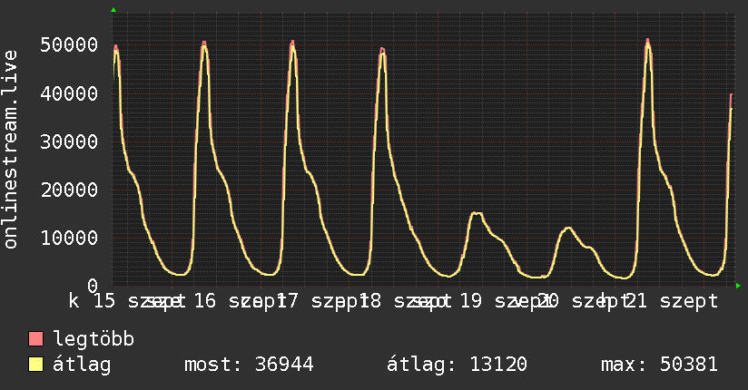The width and height of the screenshot is (748, 390).
Task: Click the 10000 y-axis label
Action: coord(69,238)
